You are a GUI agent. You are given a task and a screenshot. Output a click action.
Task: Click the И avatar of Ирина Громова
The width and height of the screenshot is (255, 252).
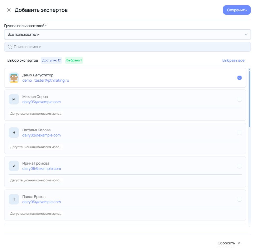point(14,166)
